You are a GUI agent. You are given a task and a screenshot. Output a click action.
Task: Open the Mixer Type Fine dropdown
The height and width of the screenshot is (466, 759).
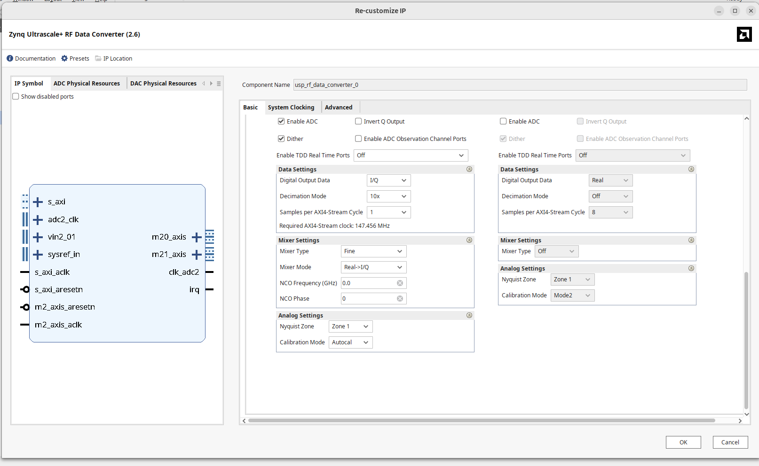[x=373, y=251]
